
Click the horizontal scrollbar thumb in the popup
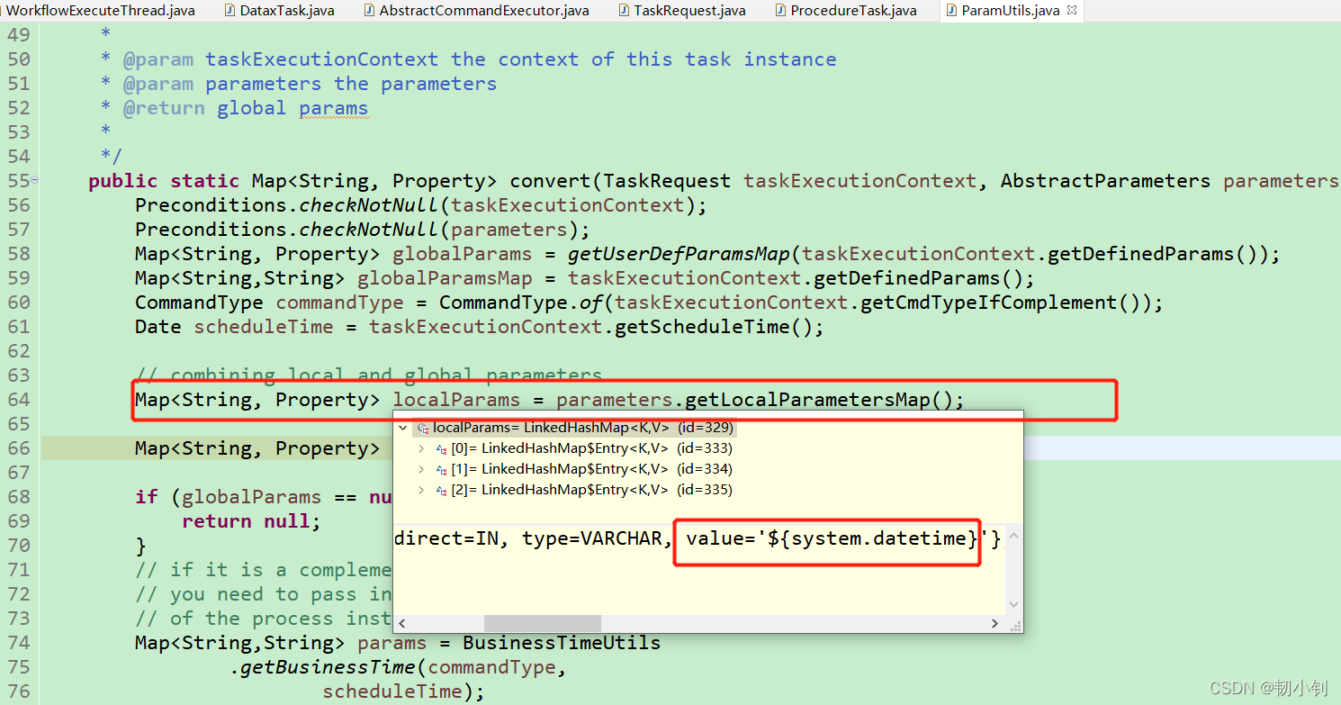tap(543, 623)
